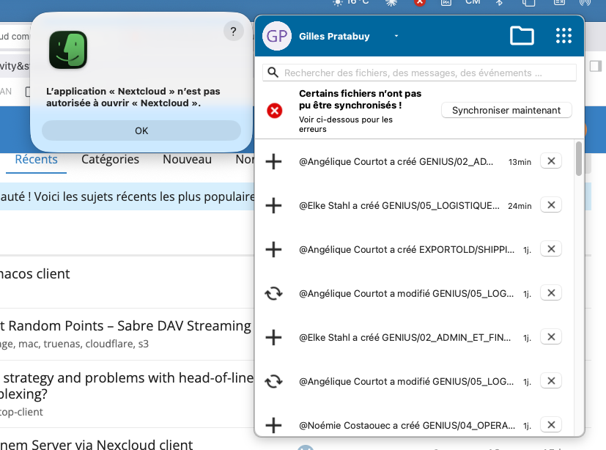Click the help question mark in the dialog
Screen dimensions: 606x450
coord(233,31)
